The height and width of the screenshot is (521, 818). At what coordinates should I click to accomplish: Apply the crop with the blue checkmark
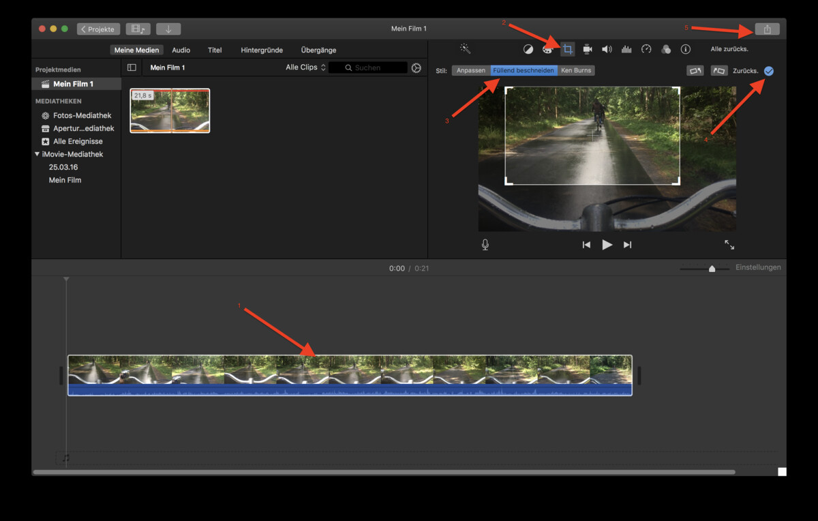tap(769, 70)
